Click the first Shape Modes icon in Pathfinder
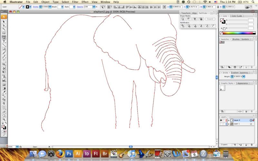Image resolution: width=258 pixels, height=161 pixels. coord(183,19)
